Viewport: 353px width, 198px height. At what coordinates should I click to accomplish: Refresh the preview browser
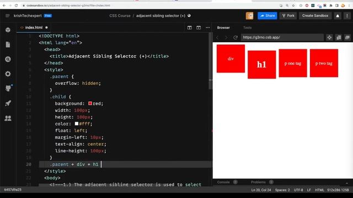click(x=236, y=37)
